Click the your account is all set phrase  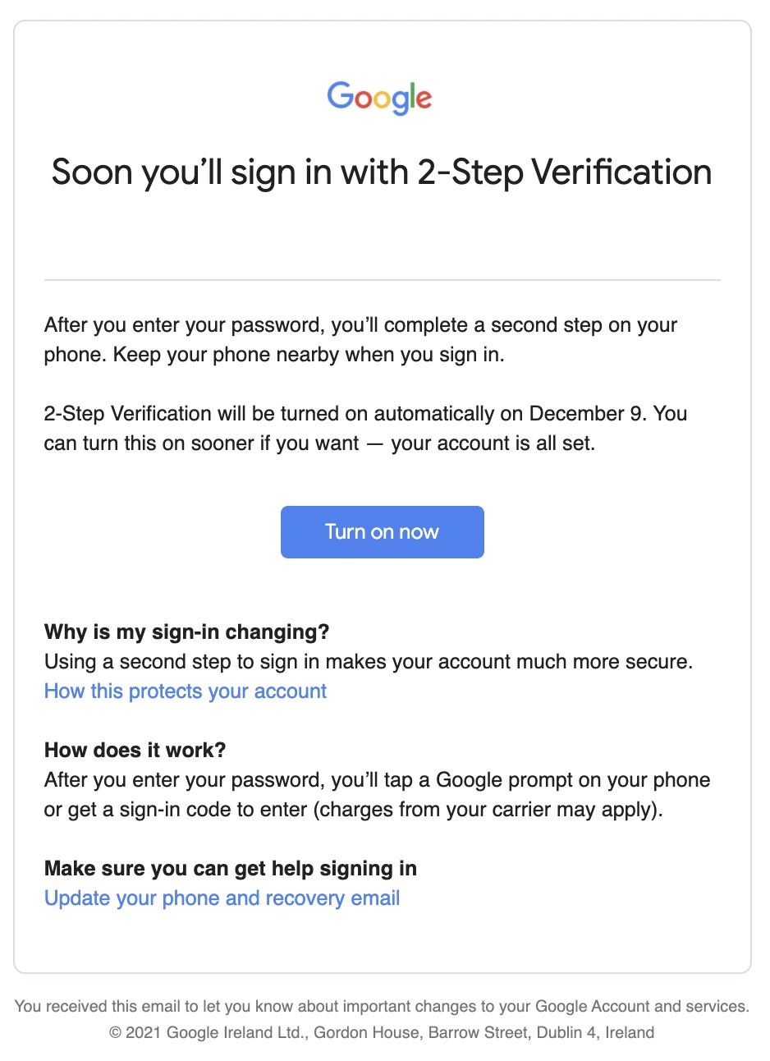pos(493,443)
